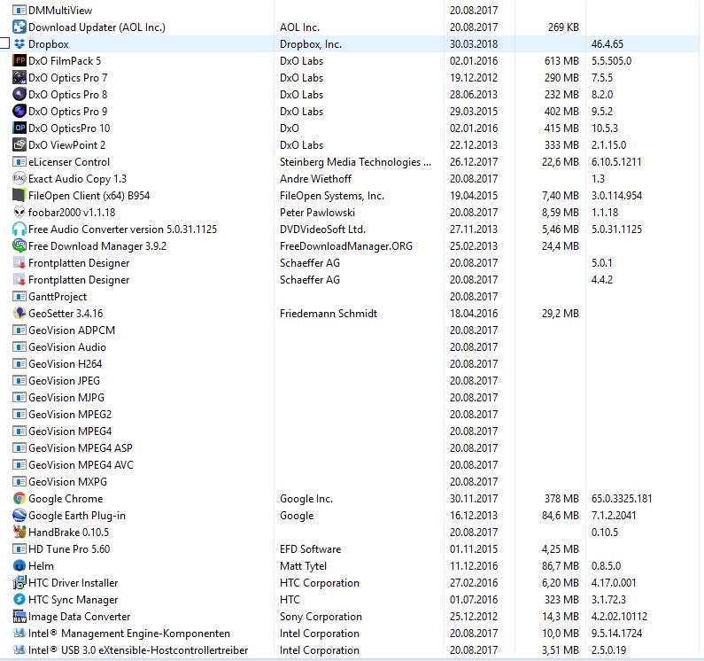This screenshot has height=661, width=704.
Task: Click version 4.2.02.10112
Action: (x=619, y=617)
